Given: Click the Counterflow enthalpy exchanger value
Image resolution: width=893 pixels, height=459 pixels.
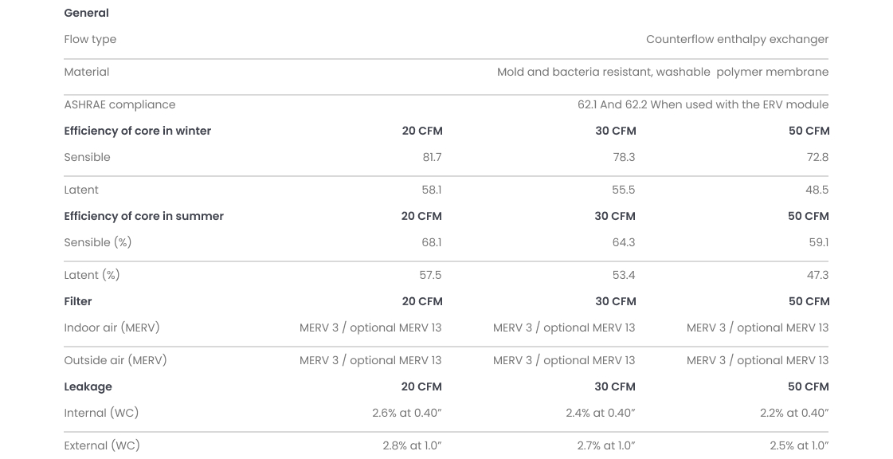Looking at the screenshot, I should coord(737,39).
